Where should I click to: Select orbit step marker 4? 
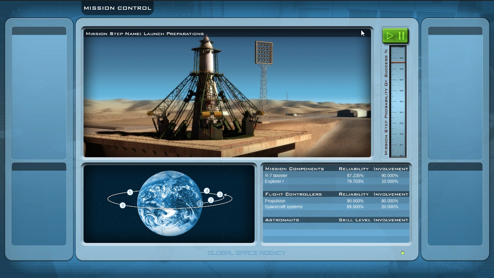[x=207, y=191]
